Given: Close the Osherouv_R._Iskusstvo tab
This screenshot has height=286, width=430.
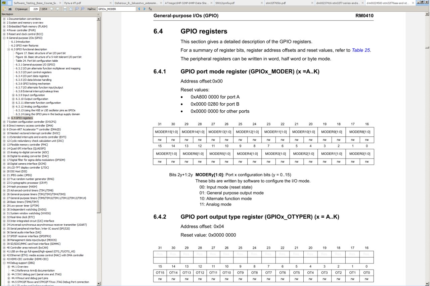Looking at the screenshot, I should tap(161, 3).
